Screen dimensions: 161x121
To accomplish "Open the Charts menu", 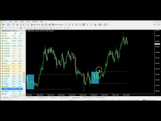I will [x=22, y=22].
